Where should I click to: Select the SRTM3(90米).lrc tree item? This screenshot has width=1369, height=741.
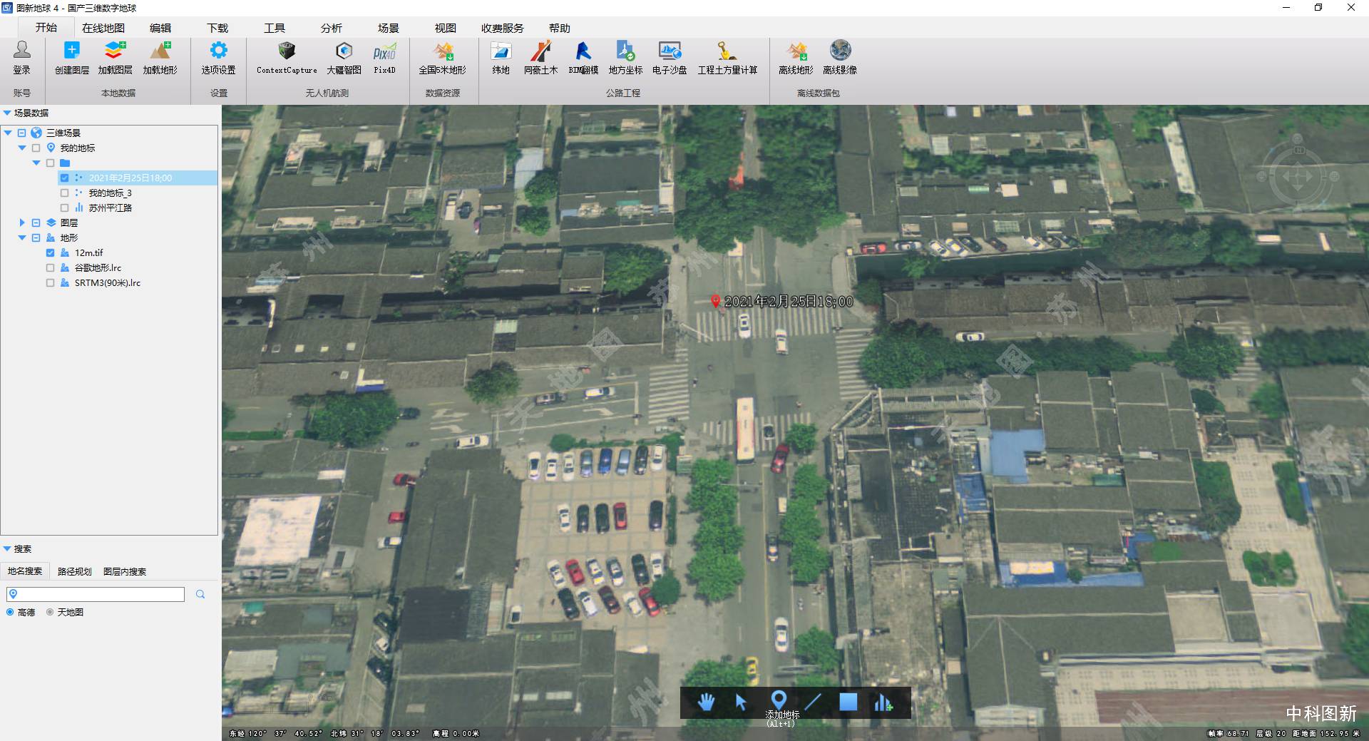pos(108,283)
